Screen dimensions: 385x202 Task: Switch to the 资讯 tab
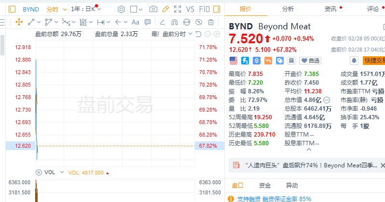[x=330, y=9]
